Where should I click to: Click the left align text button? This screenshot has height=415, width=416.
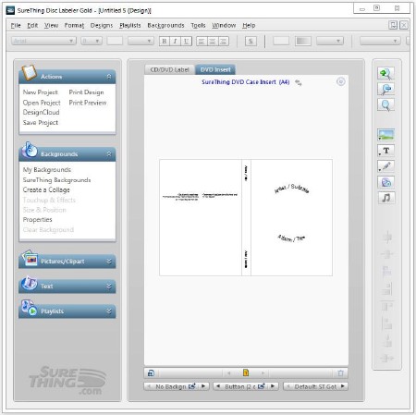(202, 41)
